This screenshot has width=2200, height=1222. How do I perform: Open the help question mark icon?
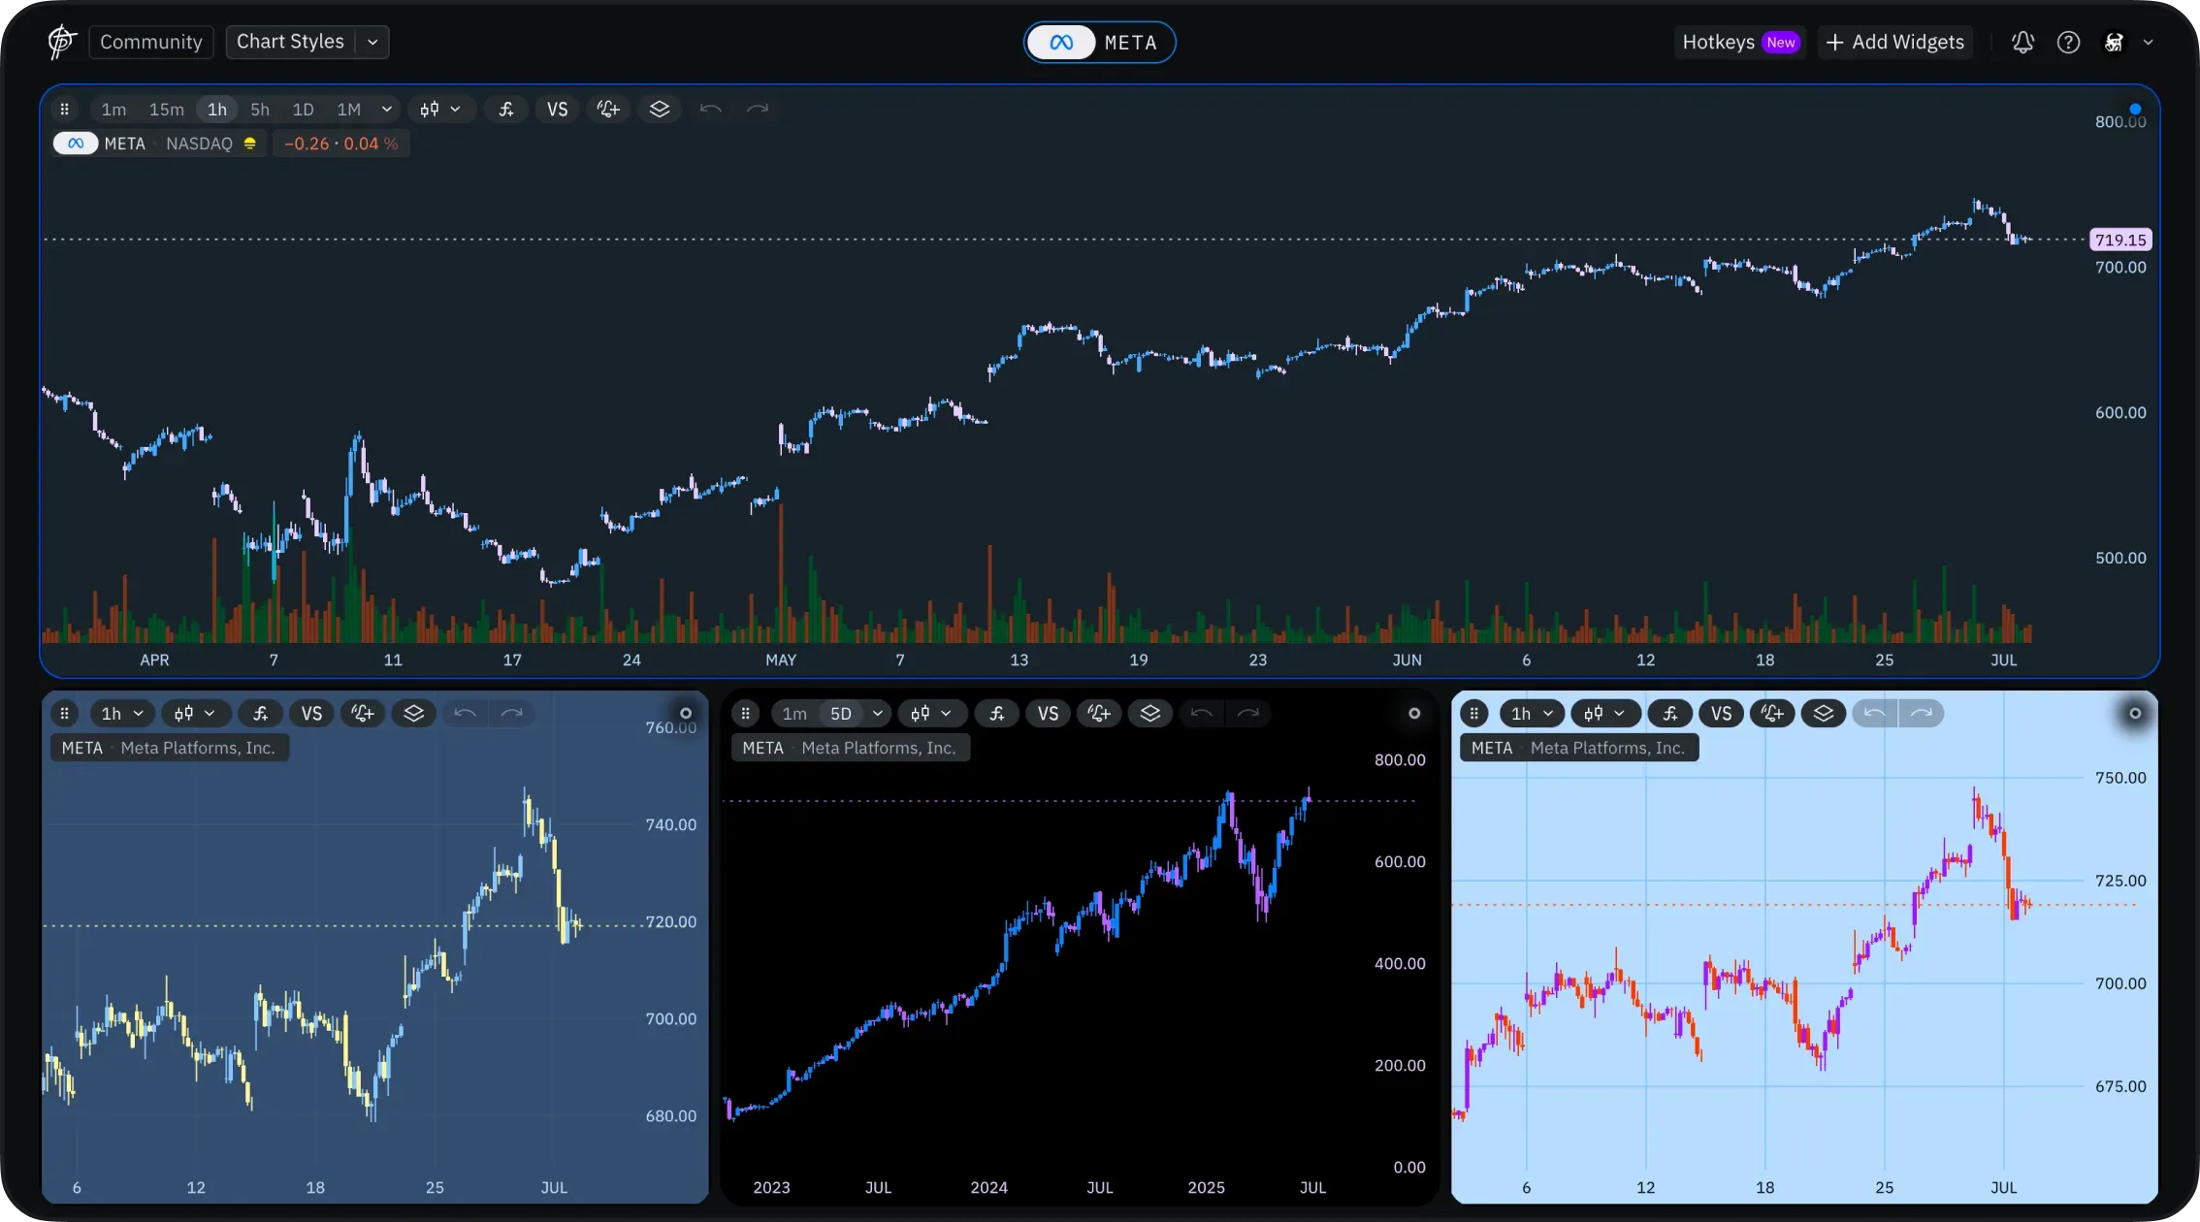point(2068,42)
